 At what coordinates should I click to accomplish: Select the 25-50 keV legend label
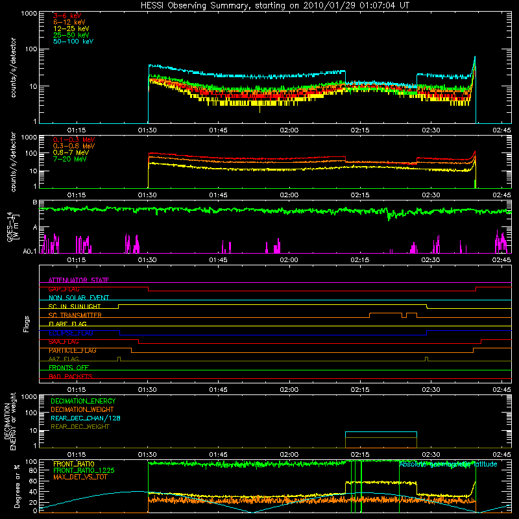click(71, 35)
